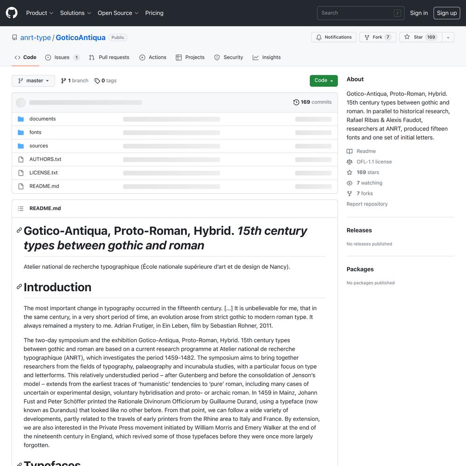This screenshot has width=466, height=466.
Task: Click the anchor link icon beside Gotico-Antiqua heading
Action: click(19, 230)
